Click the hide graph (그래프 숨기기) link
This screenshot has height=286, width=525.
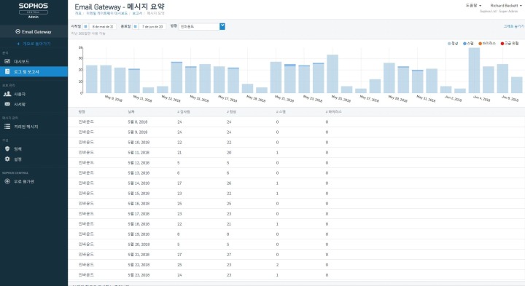click(x=513, y=26)
